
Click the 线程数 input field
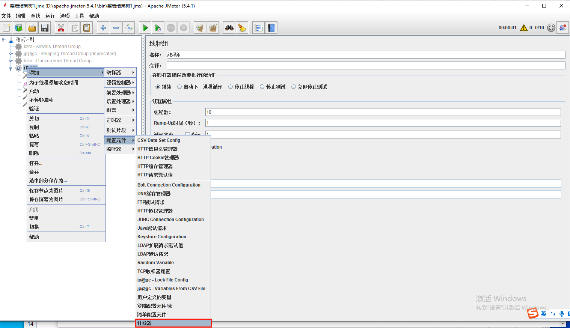383,112
